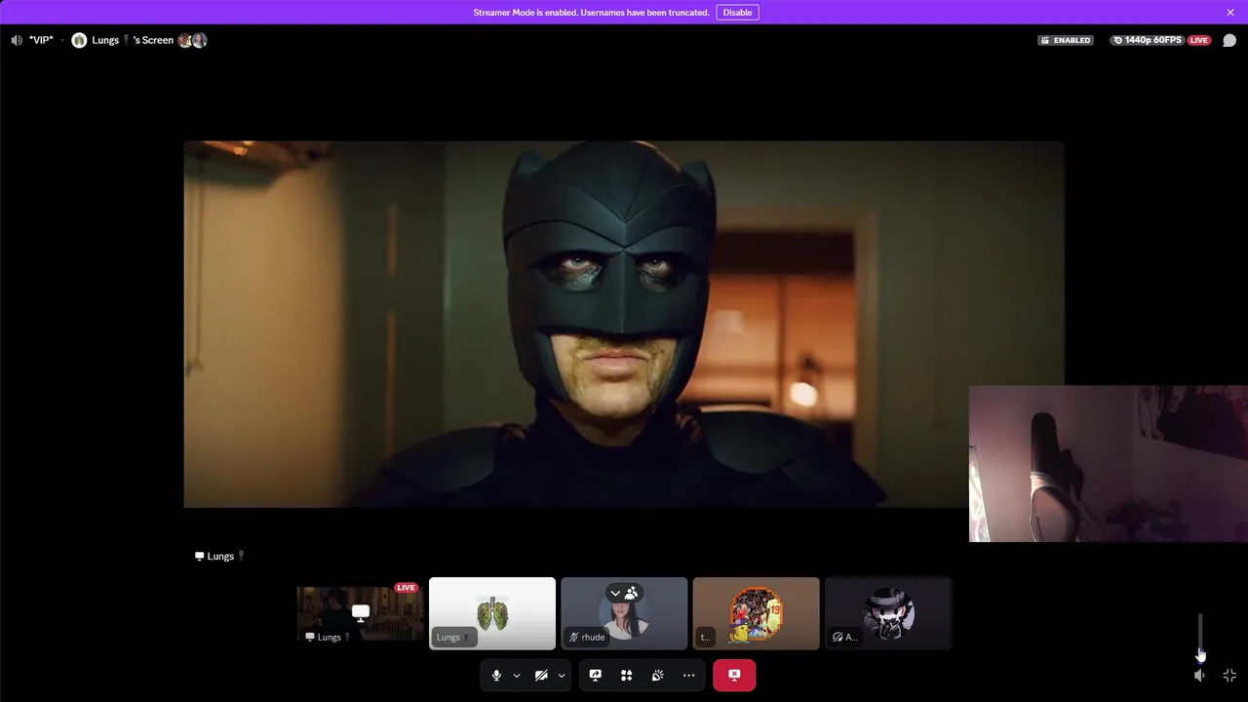This screenshot has height=702, width=1248.
Task: Focus the rhude participant tile
Action: click(624, 613)
